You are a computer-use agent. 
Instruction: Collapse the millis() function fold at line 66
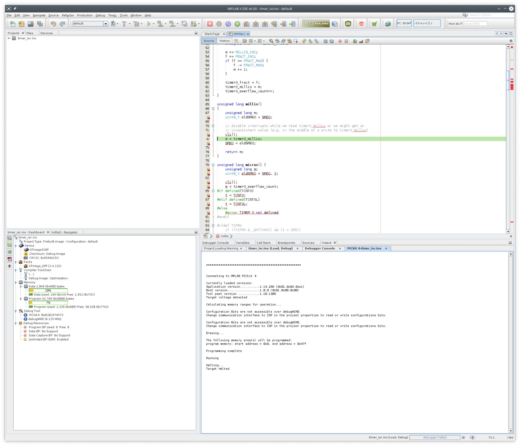tap(213, 109)
